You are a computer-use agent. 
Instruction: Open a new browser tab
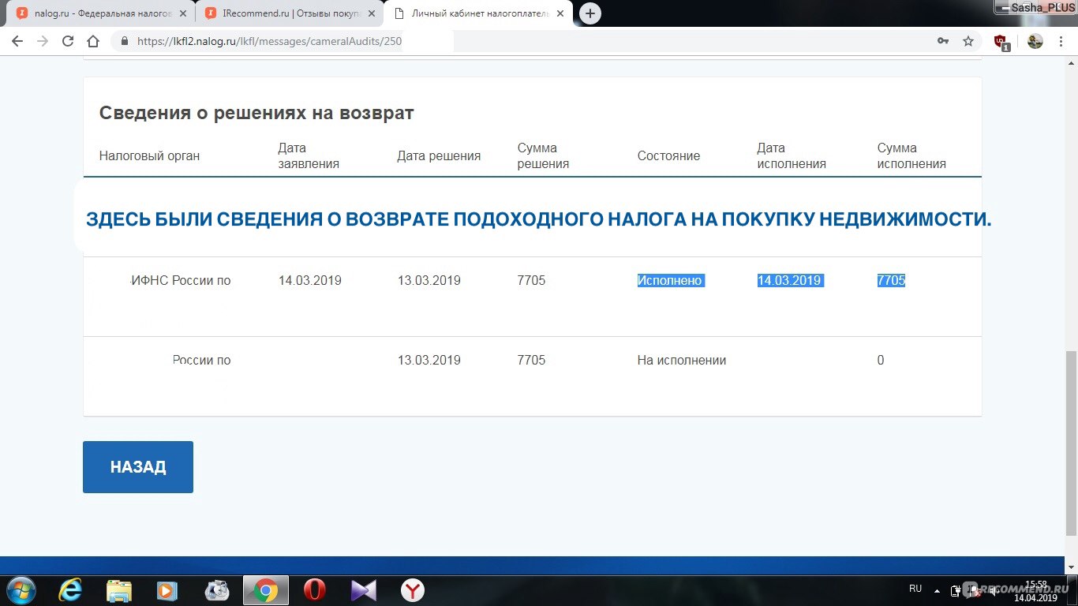click(x=590, y=13)
